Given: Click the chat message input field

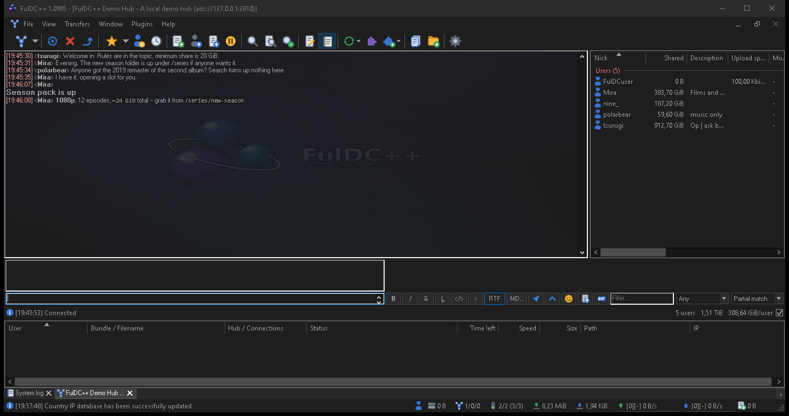Looking at the screenshot, I should [191, 299].
